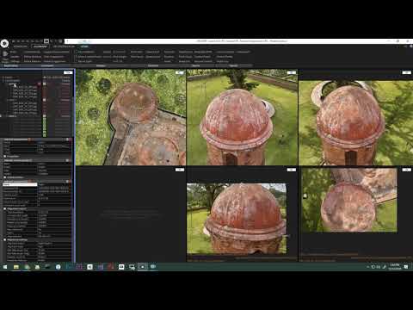Screen dimensions: 413x310
Task: Open layout button on aerial rooftop view
Action: pos(180,72)
